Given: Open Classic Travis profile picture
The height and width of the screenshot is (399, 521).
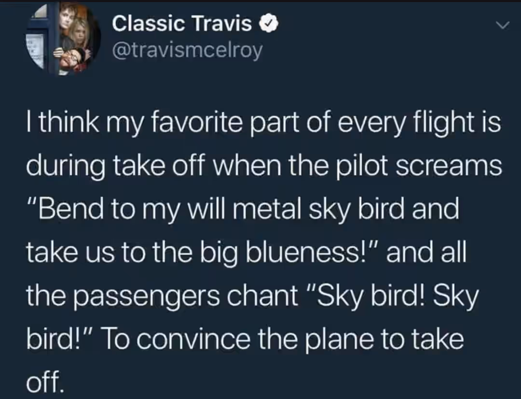Looking at the screenshot, I should [x=63, y=38].
